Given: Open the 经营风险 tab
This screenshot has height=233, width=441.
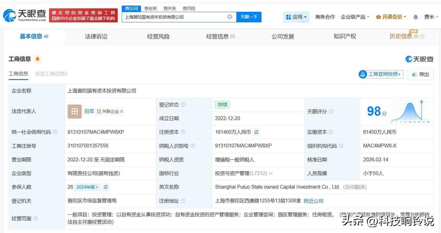Looking at the screenshot, I should pyautogui.click(x=158, y=36).
